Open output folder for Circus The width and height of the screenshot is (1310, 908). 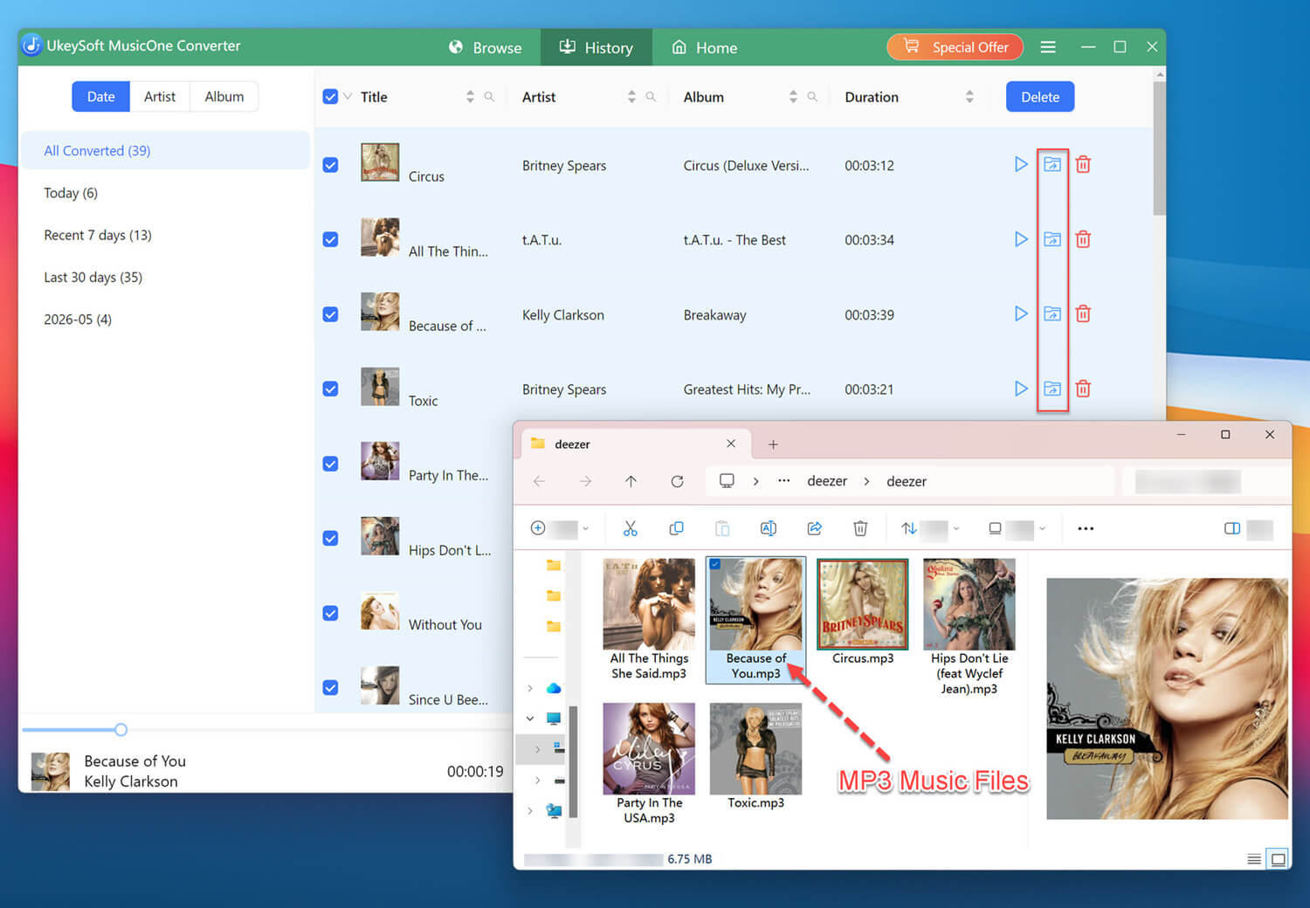[1052, 164]
